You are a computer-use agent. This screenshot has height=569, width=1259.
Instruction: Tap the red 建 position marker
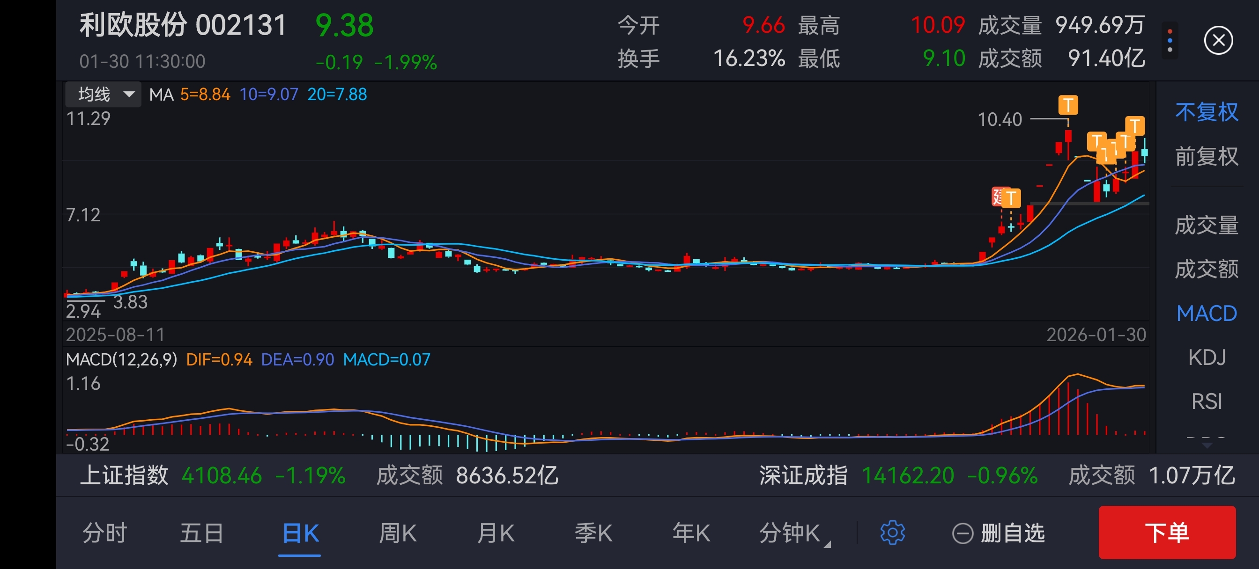coord(998,197)
